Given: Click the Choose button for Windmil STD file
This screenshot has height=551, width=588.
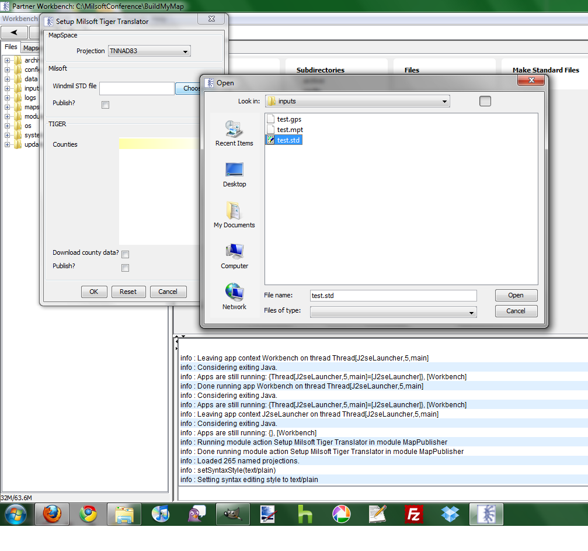Looking at the screenshot, I should (189, 88).
